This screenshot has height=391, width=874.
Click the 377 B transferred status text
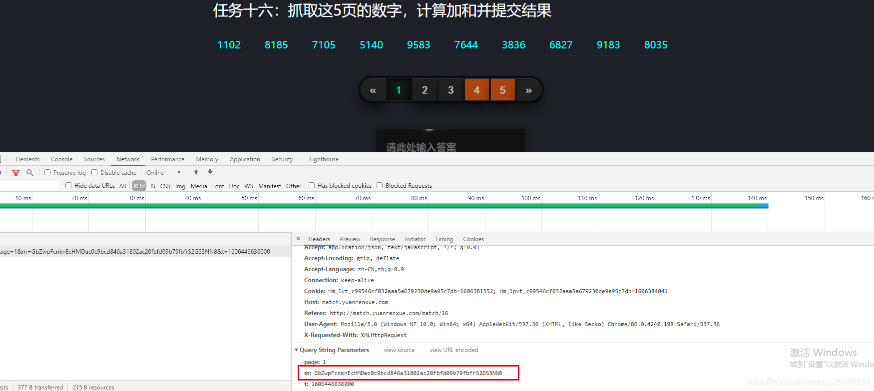40,387
